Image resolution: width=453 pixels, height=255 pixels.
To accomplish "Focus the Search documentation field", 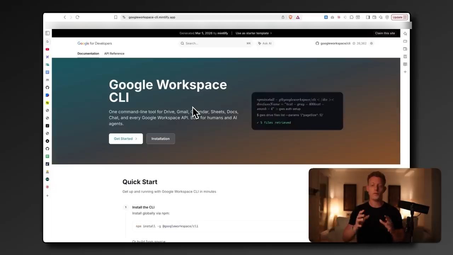I will pos(216,43).
